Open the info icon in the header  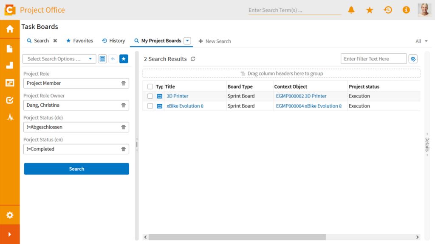[406, 10]
